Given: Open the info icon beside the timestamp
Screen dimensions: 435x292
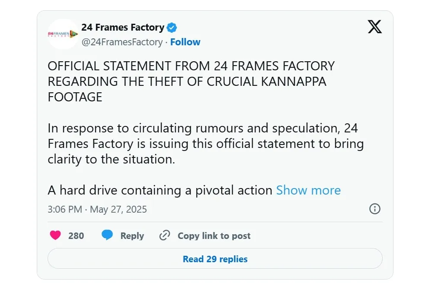Looking at the screenshot, I should [x=374, y=209].
